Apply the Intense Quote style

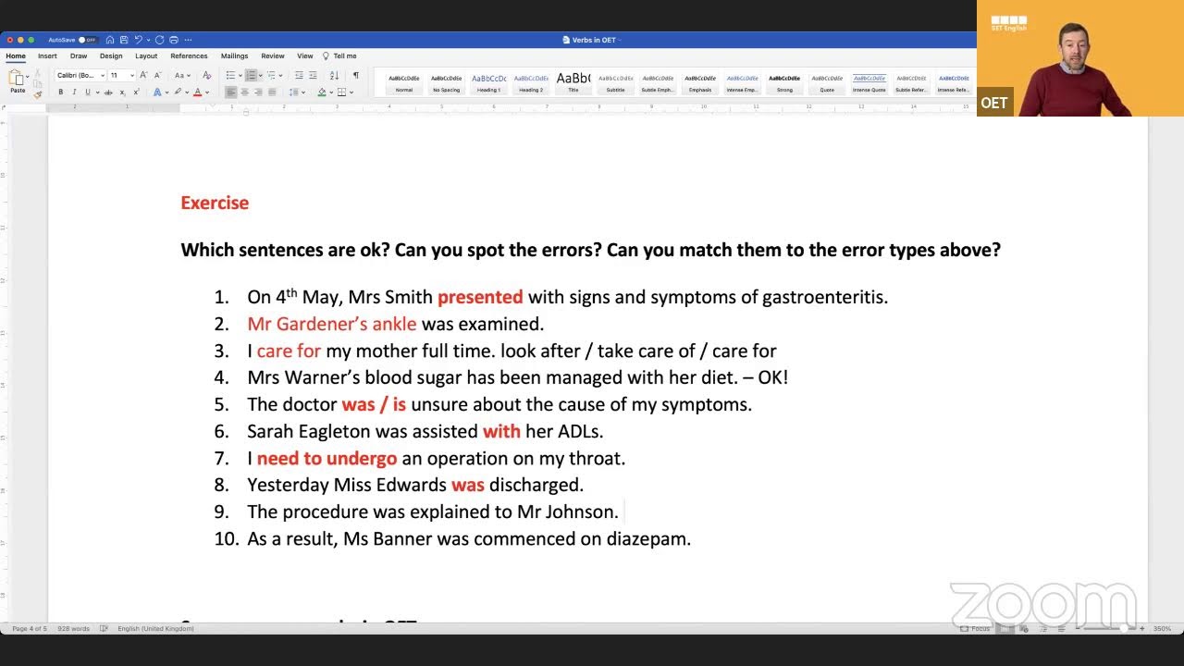(869, 83)
